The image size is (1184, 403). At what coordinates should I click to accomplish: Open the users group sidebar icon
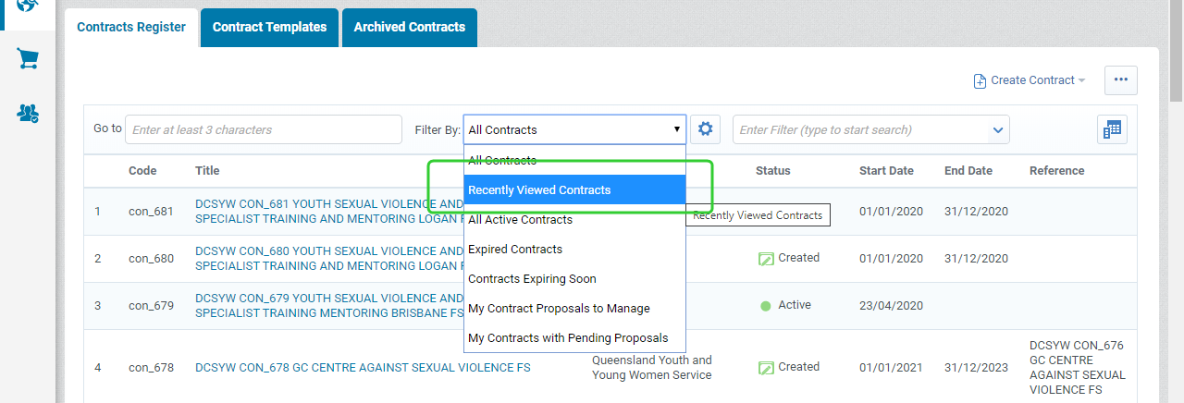point(28,114)
